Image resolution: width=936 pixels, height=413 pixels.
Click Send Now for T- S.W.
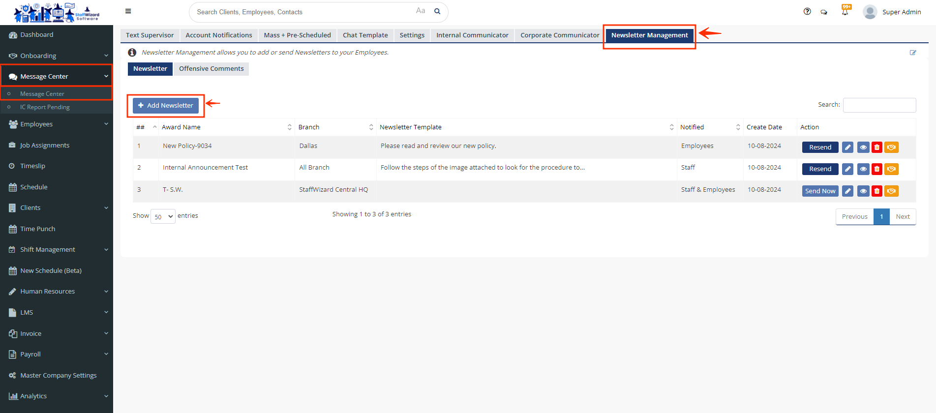click(820, 191)
